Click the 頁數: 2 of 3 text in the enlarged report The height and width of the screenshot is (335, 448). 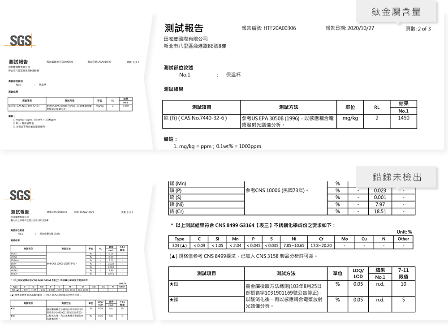point(418,29)
